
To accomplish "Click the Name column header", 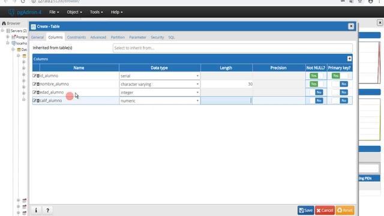I will pos(79,68).
